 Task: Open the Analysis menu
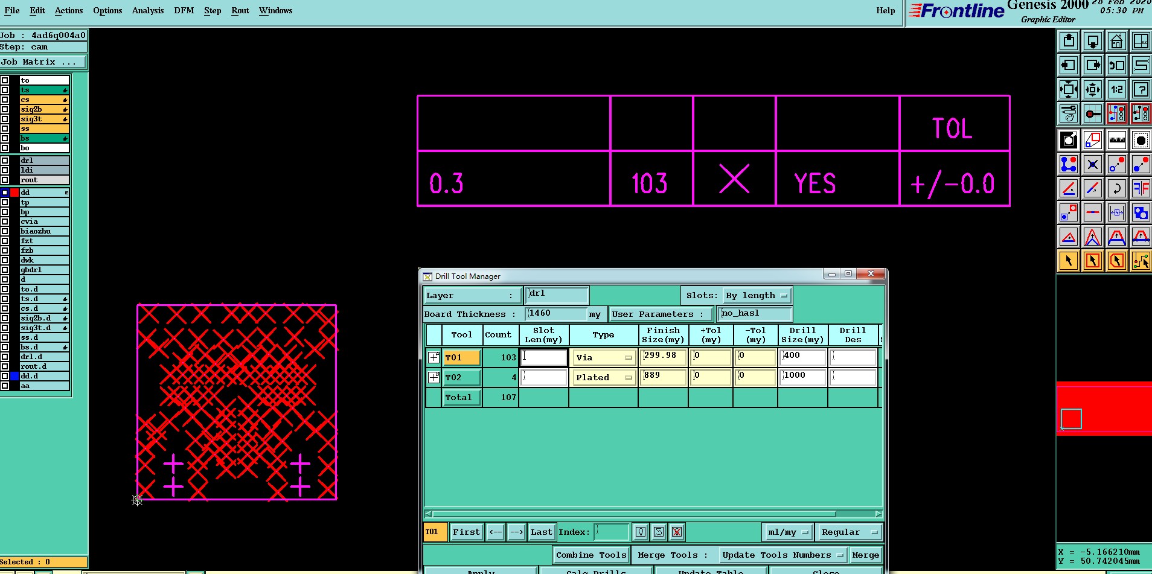click(148, 11)
